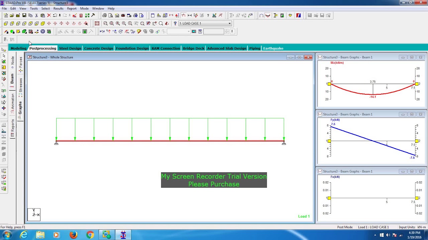The height and width of the screenshot is (240, 428).
Task: Switch to the Modeling tab
Action: pyautogui.click(x=18, y=48)
